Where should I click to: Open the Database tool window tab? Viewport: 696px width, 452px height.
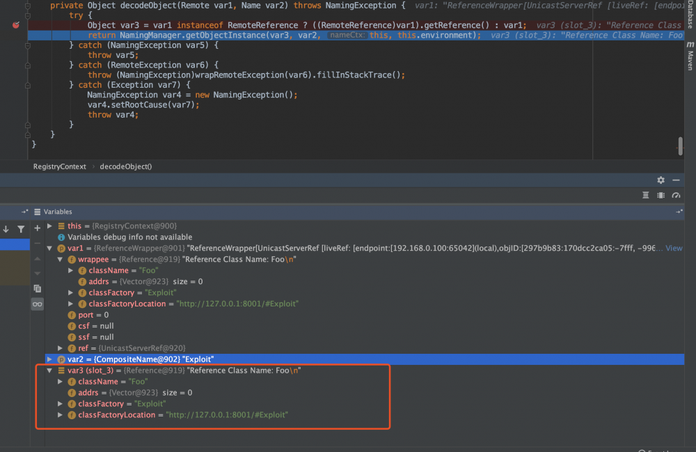click(x=690, y=14)
